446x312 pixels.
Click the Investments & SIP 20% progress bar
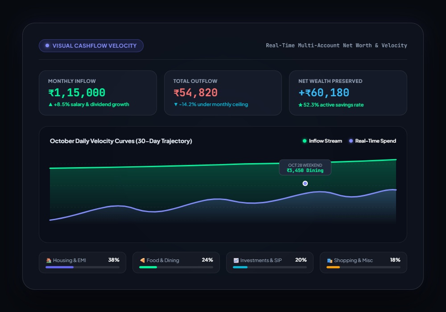[270, 267]
